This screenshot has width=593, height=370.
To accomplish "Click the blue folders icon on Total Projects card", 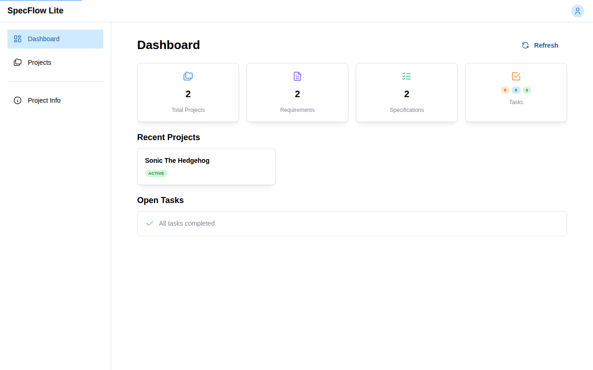I will (x=188, y=76).
